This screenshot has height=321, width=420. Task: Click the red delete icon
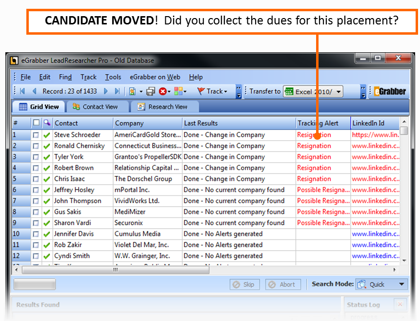click(162, 91)
